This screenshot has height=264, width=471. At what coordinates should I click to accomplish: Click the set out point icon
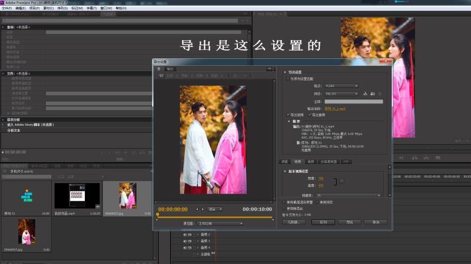[203, 209]
